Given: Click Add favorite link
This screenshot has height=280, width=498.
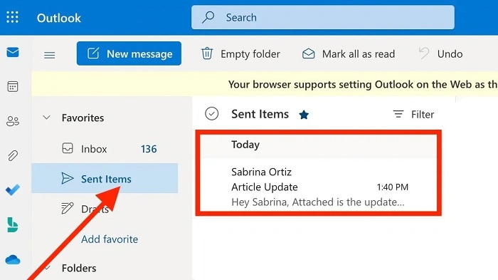Looking at the screenshot, I should [110, 239].
